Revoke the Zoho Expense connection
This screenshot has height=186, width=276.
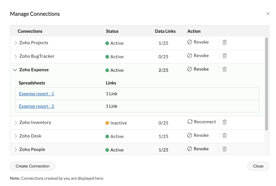[x=198, y=69]
